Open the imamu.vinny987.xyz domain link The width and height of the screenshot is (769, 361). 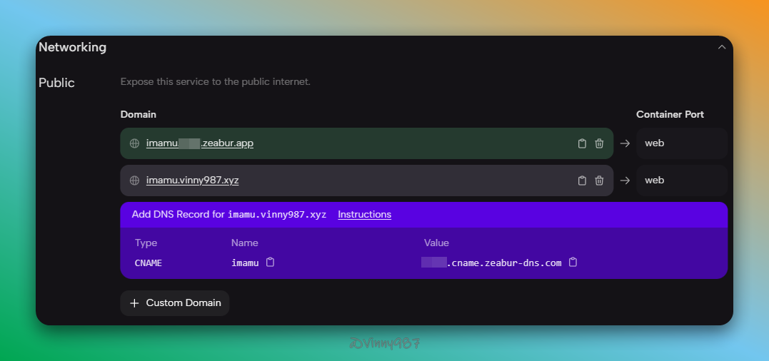(192, 180)
